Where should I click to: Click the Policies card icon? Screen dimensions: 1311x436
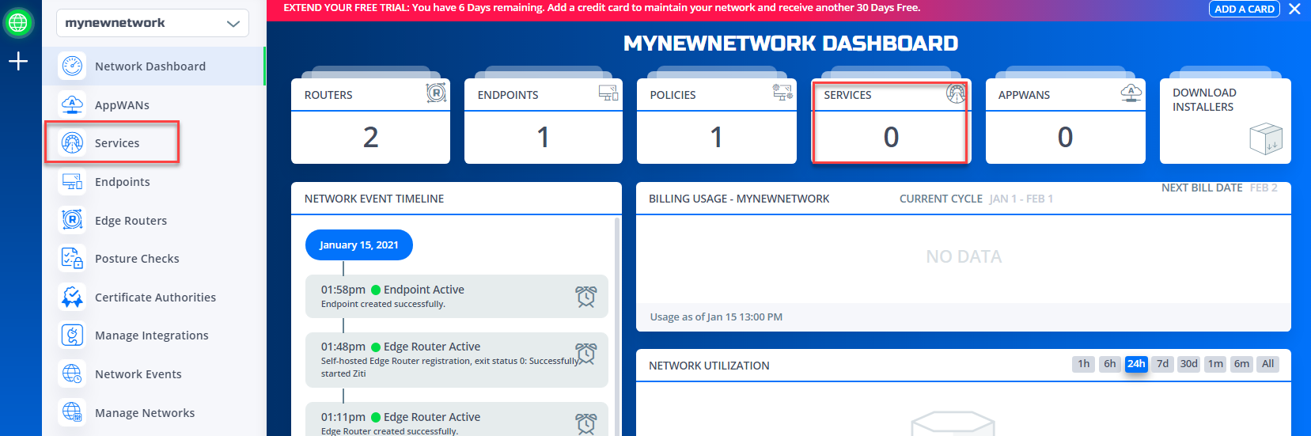(x=782, y=93)
